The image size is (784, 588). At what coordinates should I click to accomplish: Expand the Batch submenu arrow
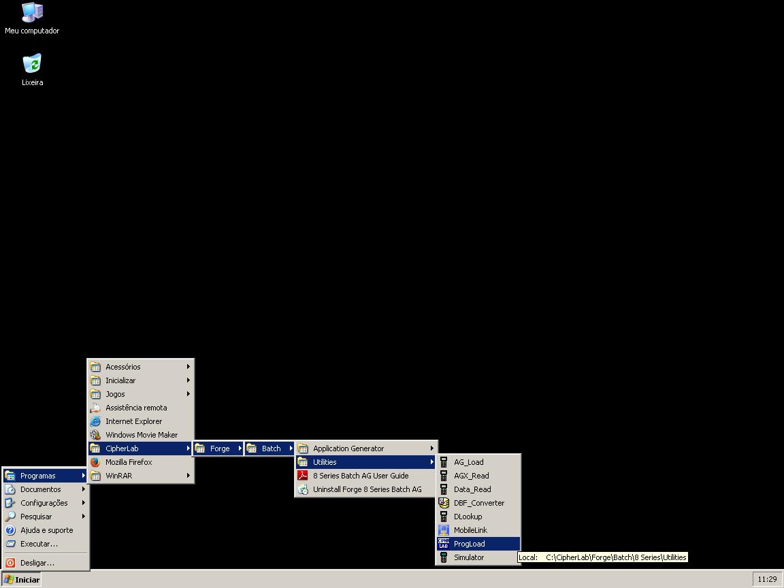(291, 448)
